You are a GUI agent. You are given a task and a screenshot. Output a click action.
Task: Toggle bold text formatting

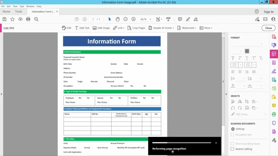[x=233, y=58]
